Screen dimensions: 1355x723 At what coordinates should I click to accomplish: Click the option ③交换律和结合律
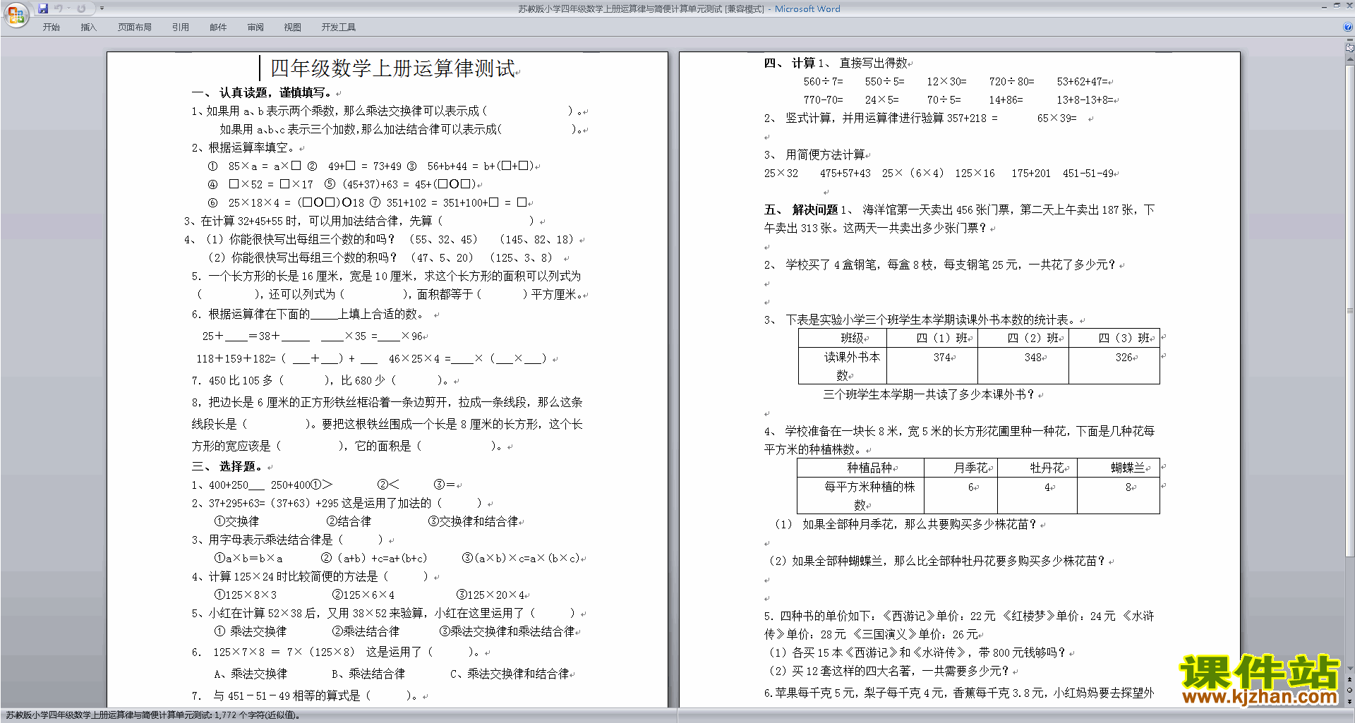point(474,521)
